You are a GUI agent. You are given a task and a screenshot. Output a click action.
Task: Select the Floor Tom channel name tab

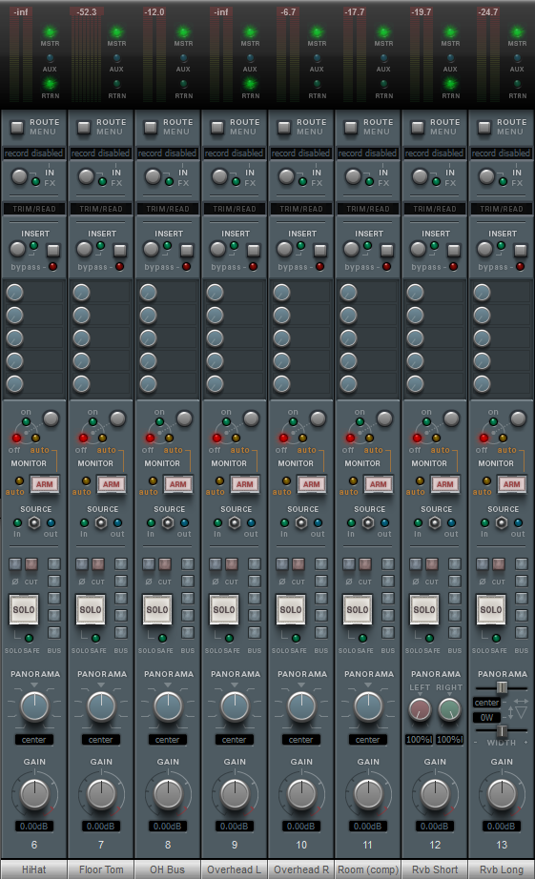pos(101,869)
